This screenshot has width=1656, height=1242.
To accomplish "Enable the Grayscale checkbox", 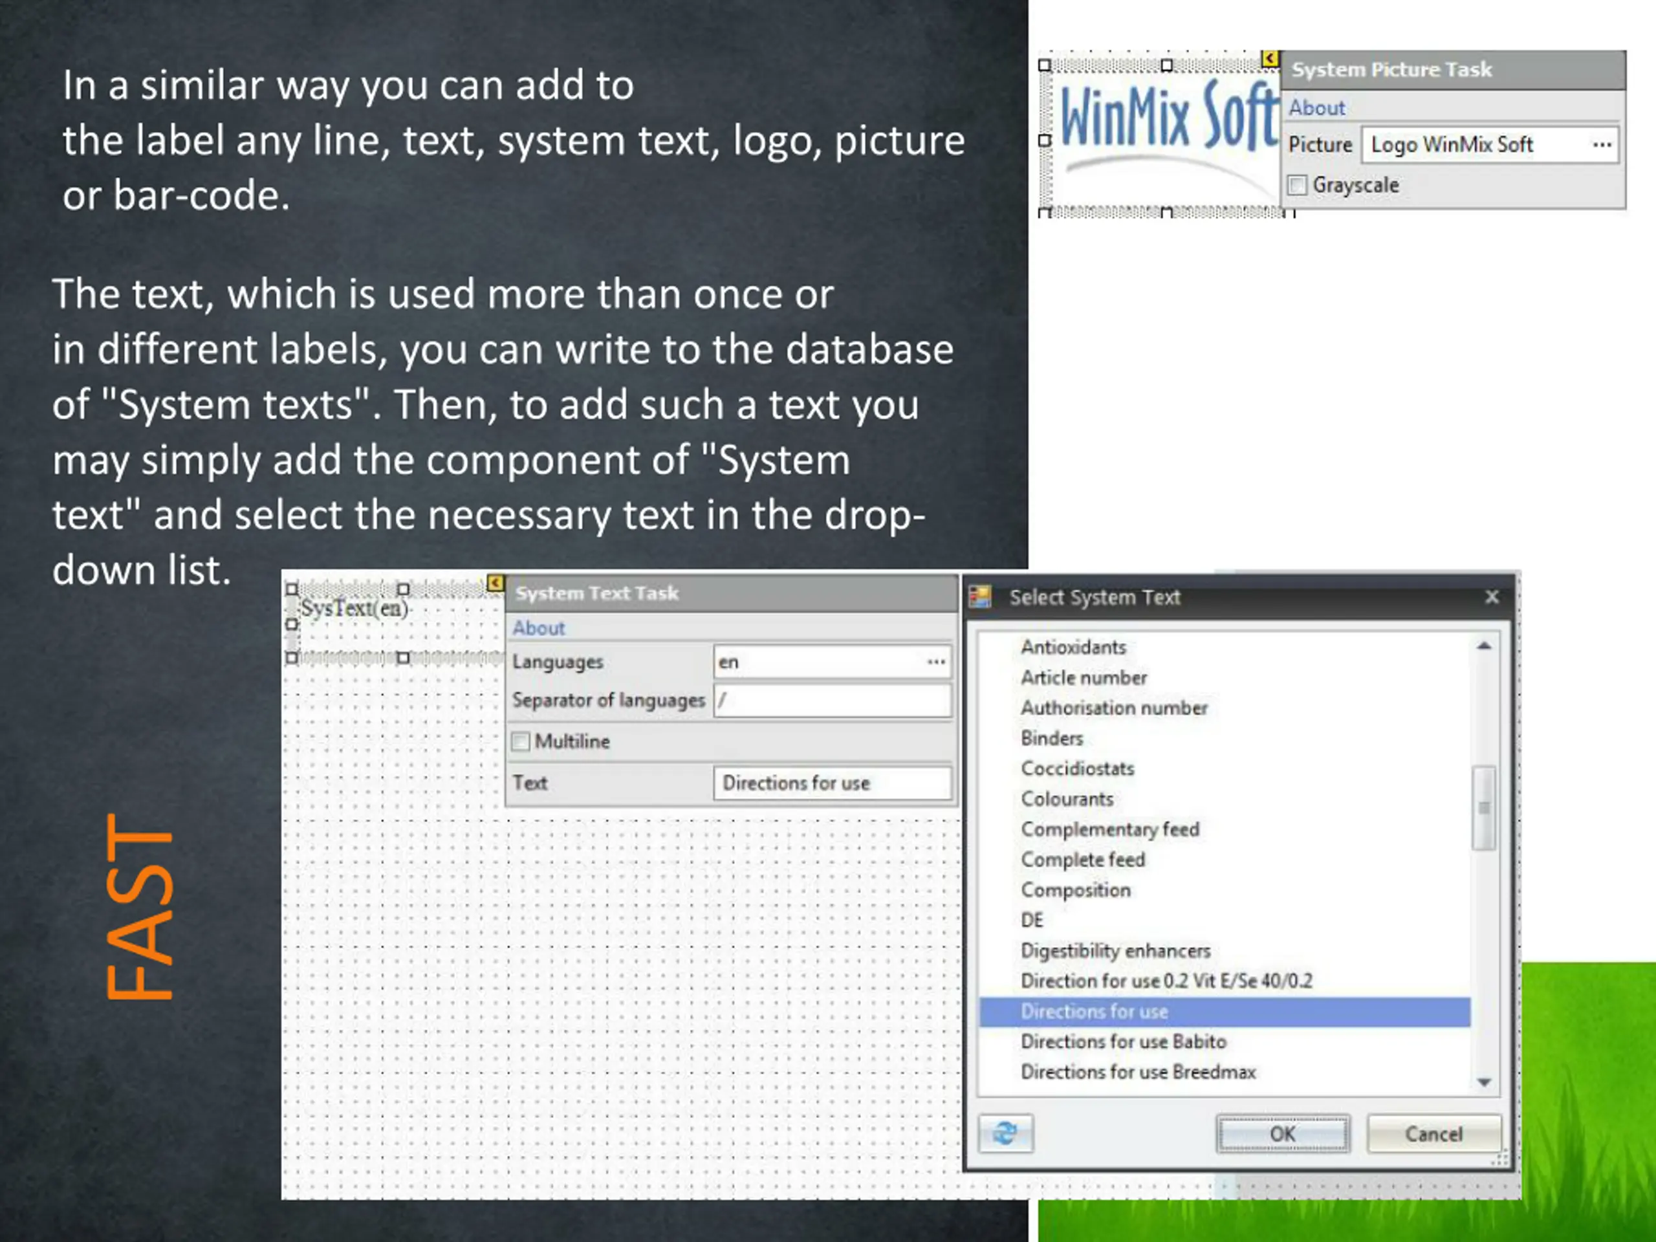I will click(1298, 185).
